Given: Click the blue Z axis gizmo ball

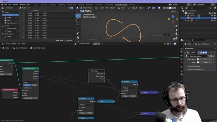Looking at the screenshot, I should (x=173, y=17).
